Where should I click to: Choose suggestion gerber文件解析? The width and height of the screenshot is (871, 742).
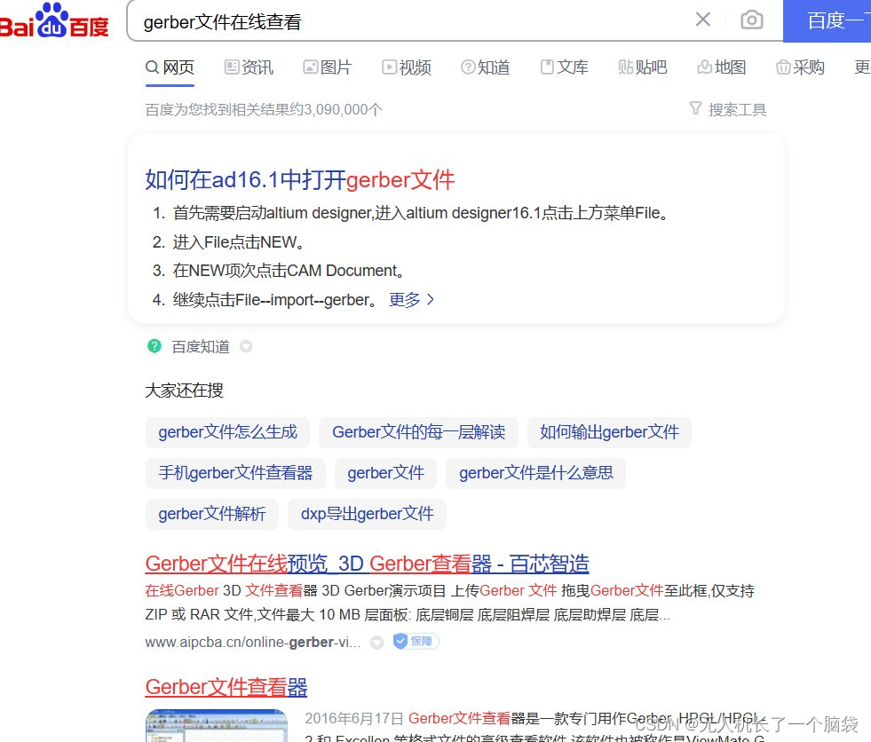pos(212,514)
